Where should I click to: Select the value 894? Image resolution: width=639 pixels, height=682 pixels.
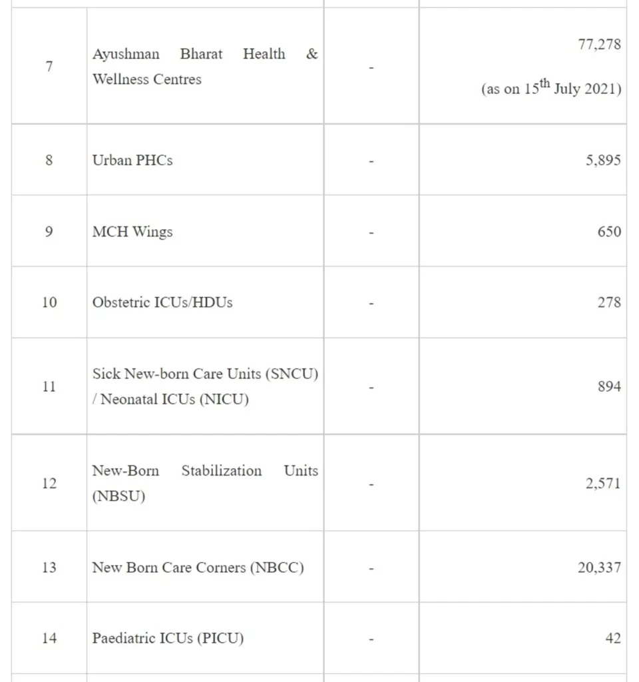(609, 387)
